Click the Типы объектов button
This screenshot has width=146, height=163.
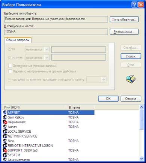[124, 19]
